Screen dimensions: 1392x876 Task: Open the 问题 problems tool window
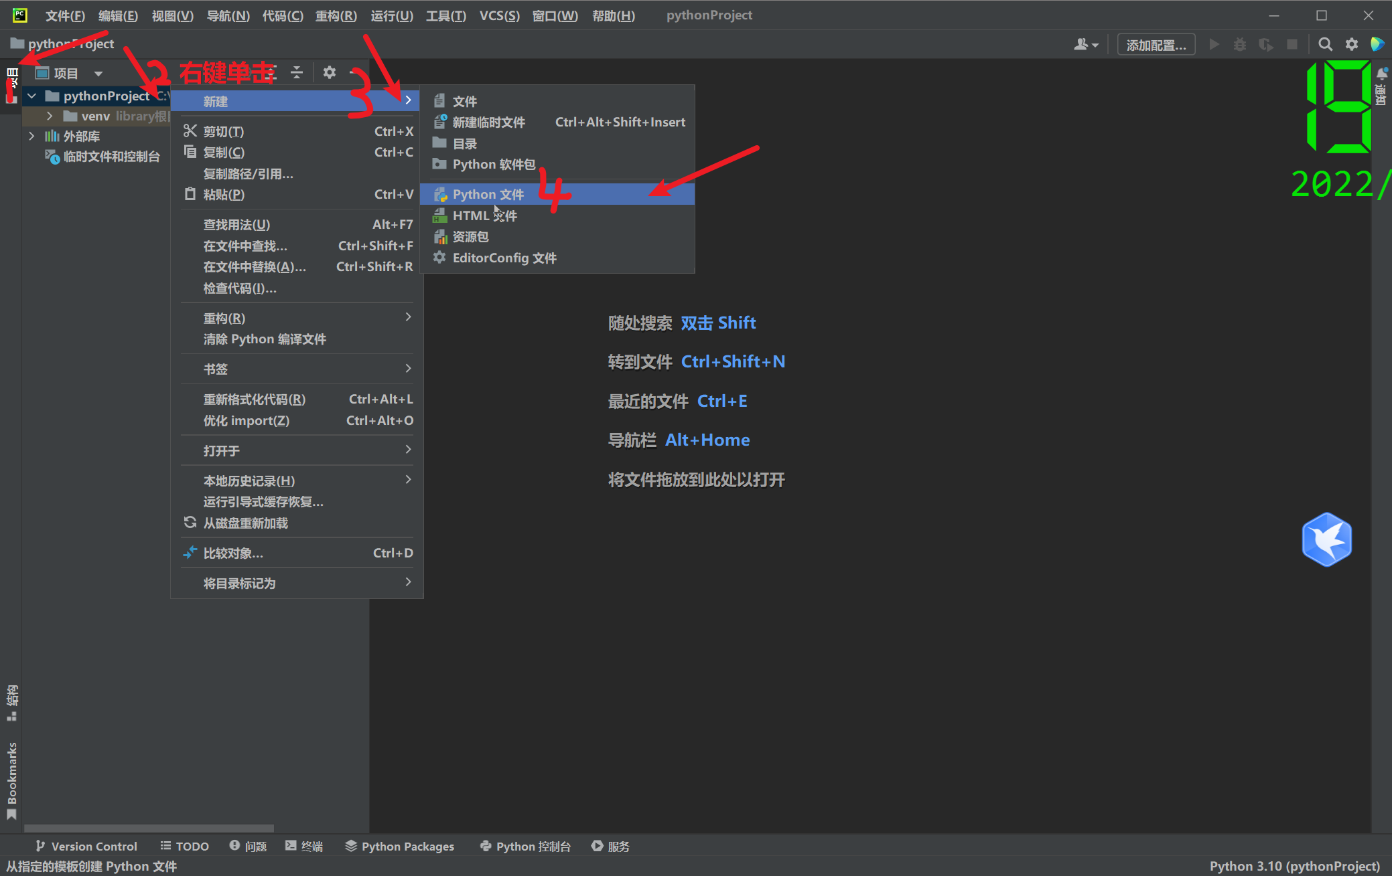[248, 846]
